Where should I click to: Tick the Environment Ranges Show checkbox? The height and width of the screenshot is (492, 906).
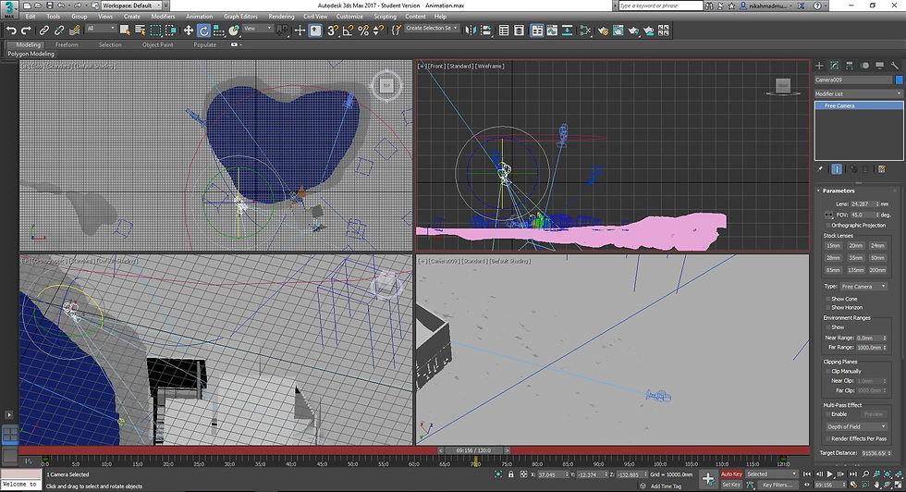coord(828,327)
